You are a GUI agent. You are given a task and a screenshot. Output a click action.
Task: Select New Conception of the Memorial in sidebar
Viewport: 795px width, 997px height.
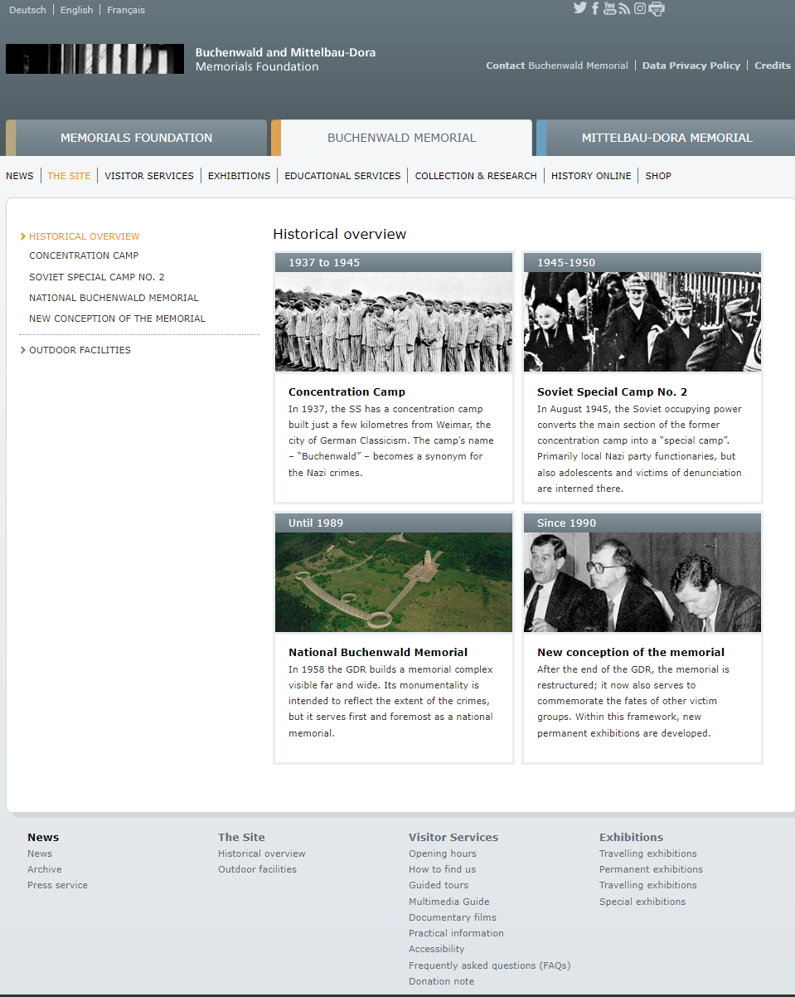click(117, 319)
